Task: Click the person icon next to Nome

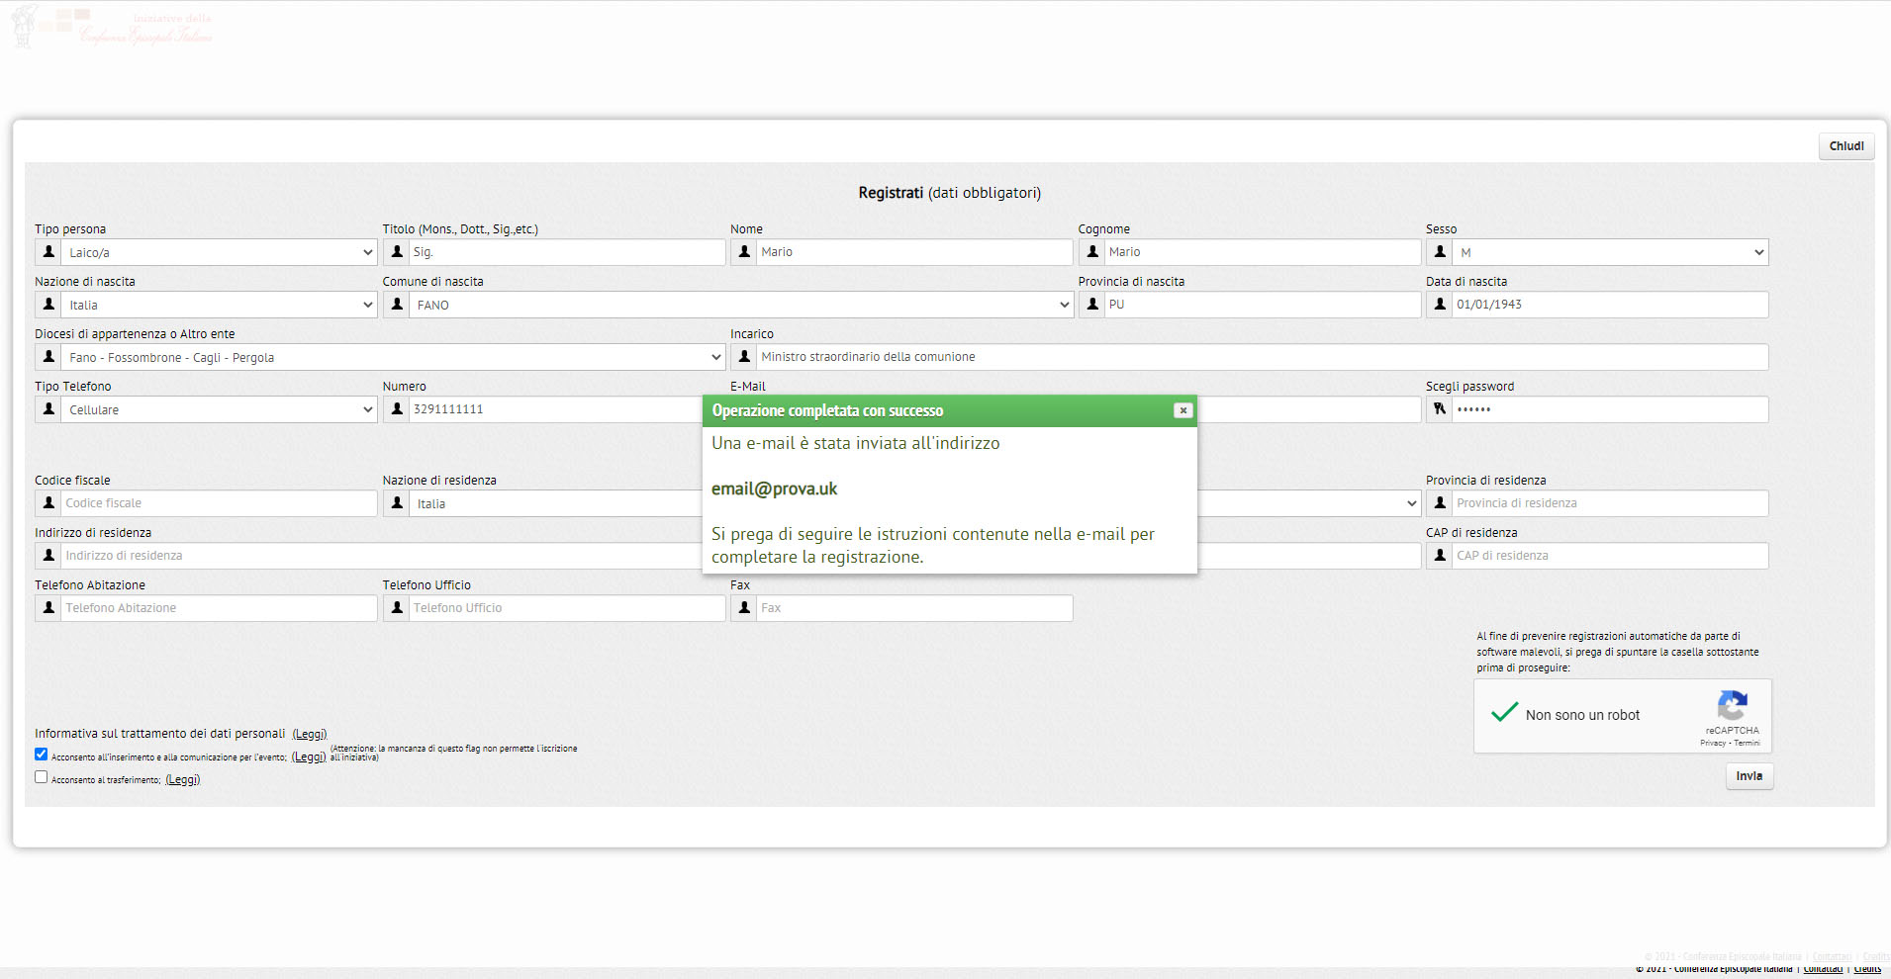Action: pyautogui.click(x=744, y=252)
